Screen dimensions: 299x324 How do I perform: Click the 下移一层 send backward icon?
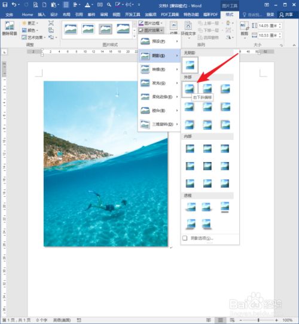click(x=209, y=30)
